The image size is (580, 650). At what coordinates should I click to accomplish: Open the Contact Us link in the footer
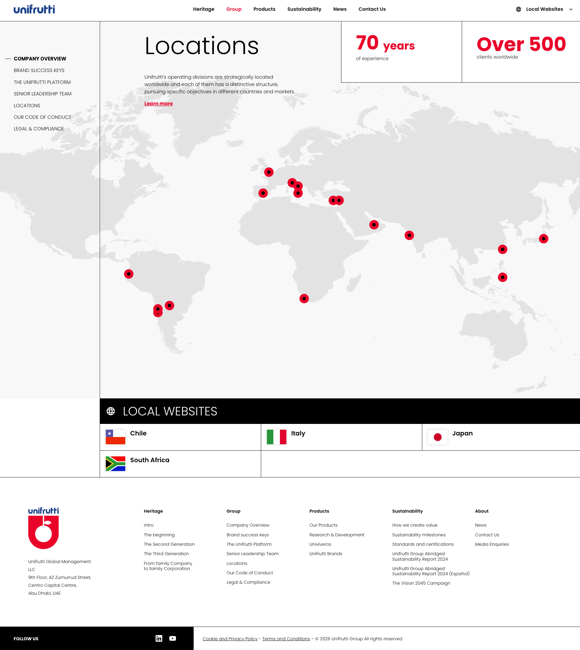(x=487, y=535)
